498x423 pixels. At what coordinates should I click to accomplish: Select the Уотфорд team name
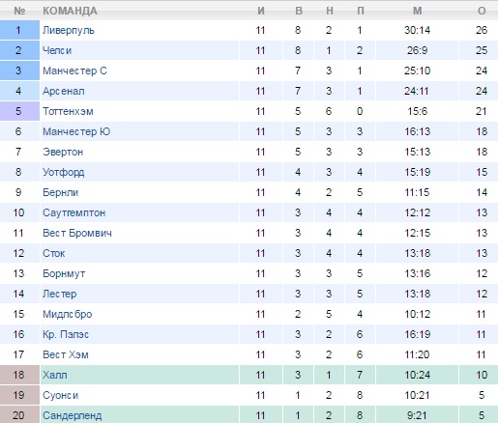pyautogui.click(x=64, y=172)
